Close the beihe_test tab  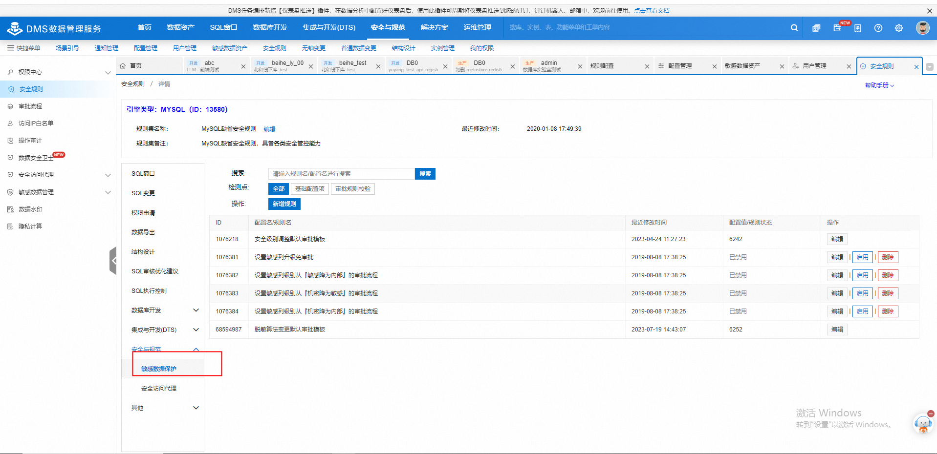click(378, 66)
